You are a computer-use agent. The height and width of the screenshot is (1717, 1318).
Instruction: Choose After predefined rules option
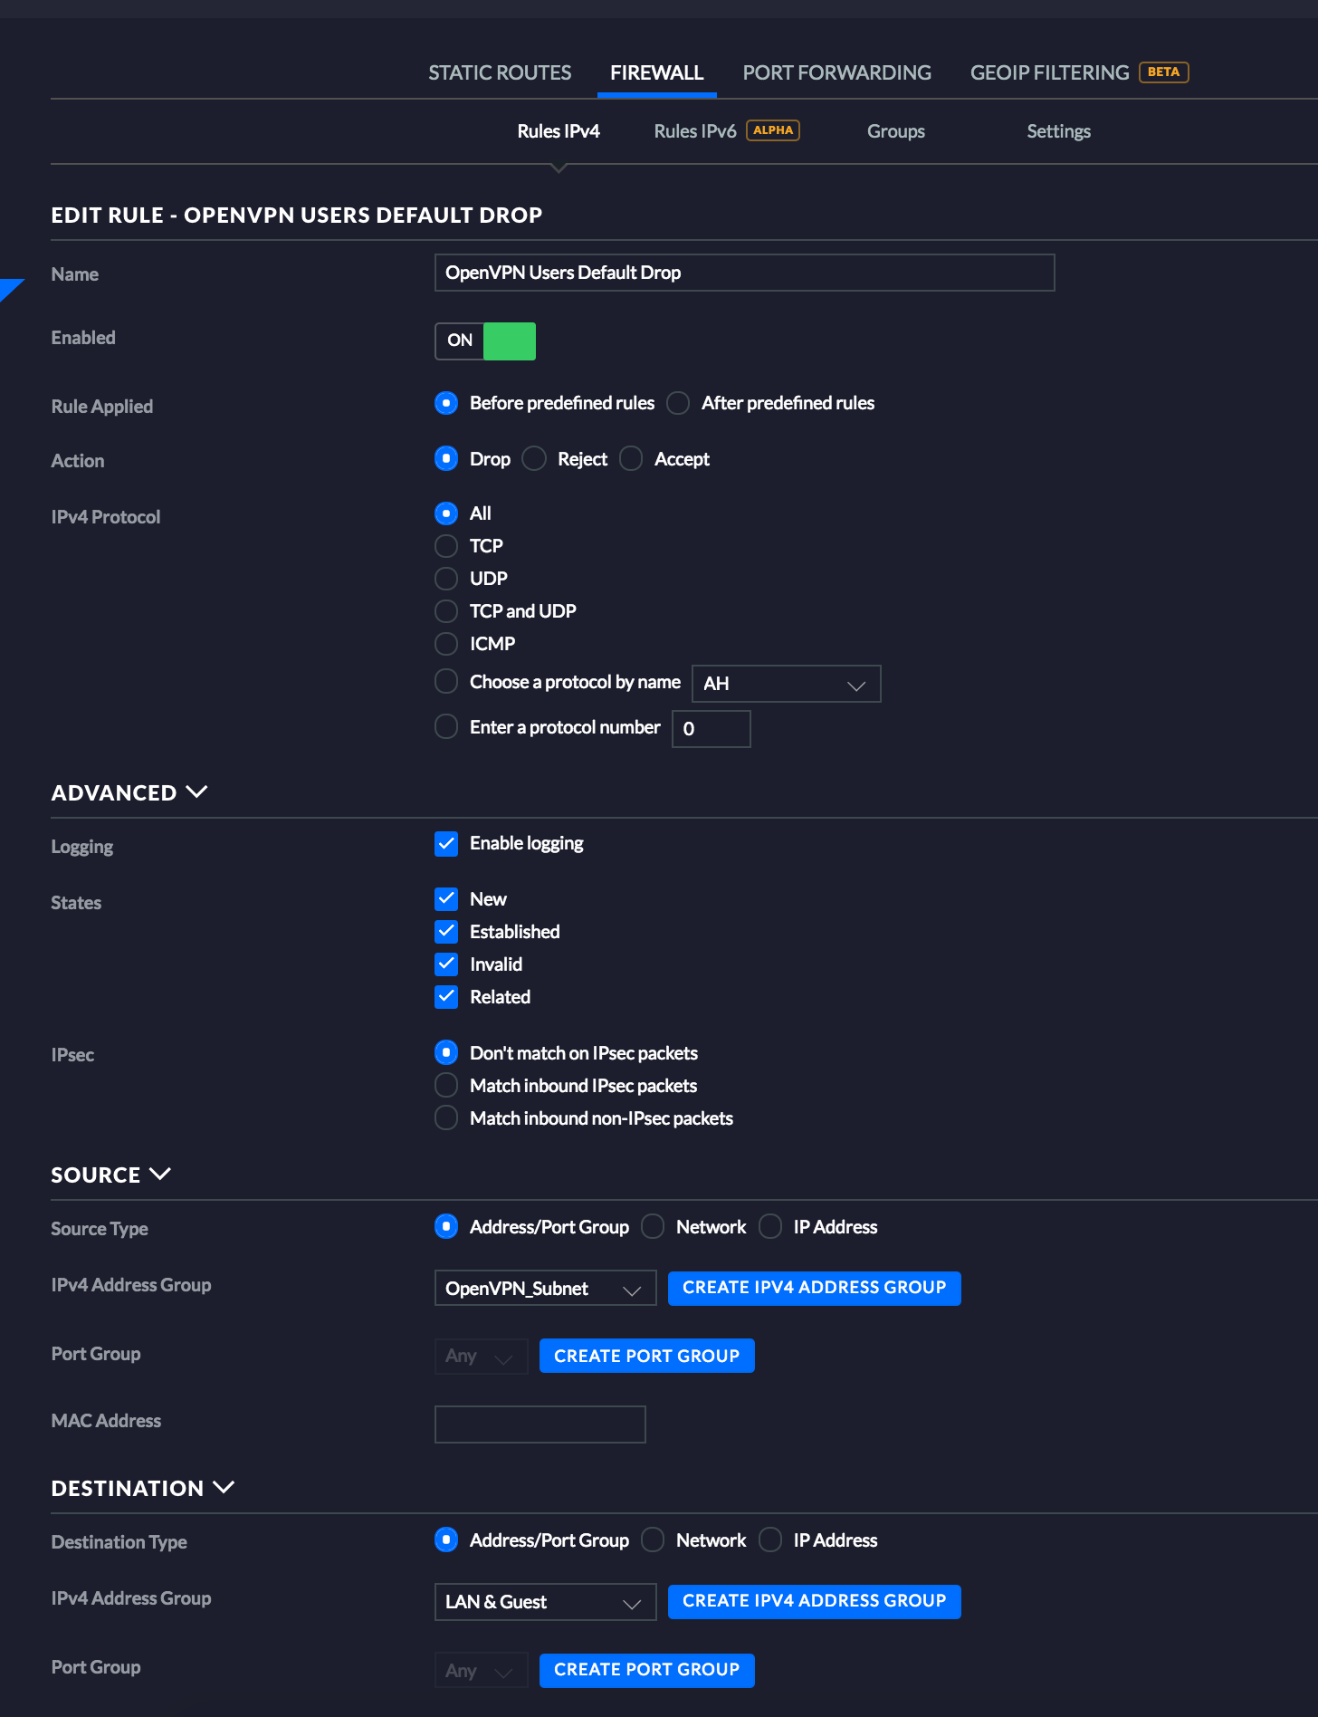(678, 403)
